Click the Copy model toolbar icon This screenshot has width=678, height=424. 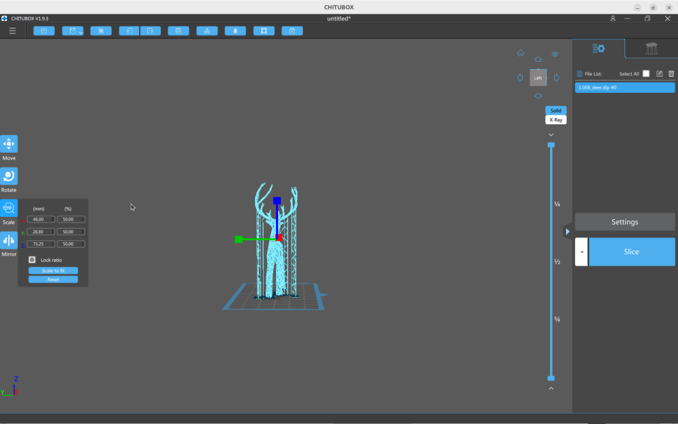178,31
